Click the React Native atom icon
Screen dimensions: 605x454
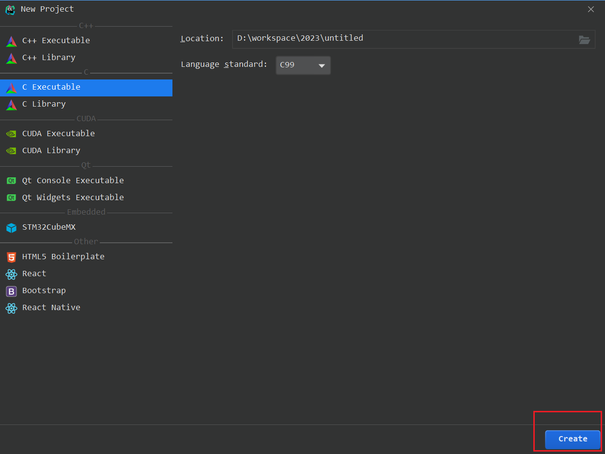(11, 308)
